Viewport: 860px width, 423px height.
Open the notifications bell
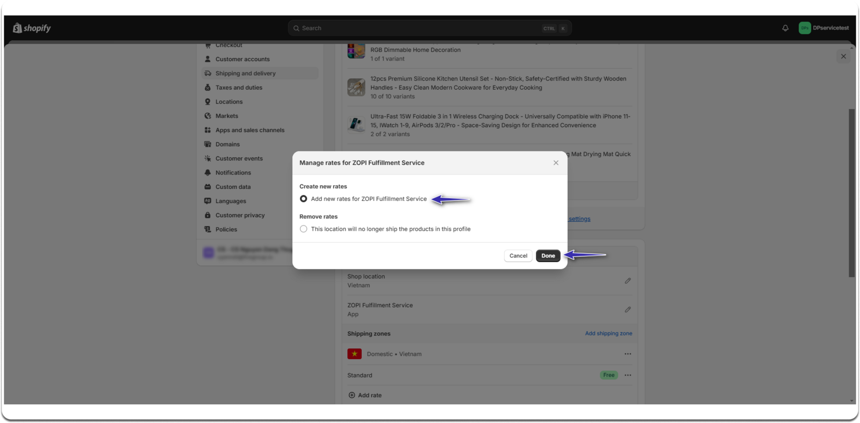click(785, 28)
